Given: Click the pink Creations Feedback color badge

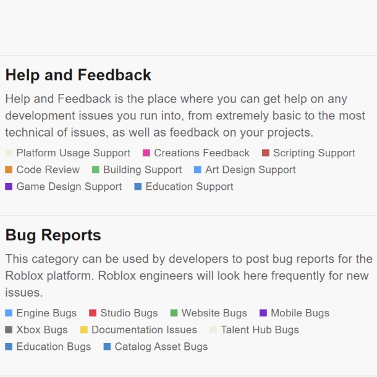Looking at the screenshot, I should tap(146, 153).
